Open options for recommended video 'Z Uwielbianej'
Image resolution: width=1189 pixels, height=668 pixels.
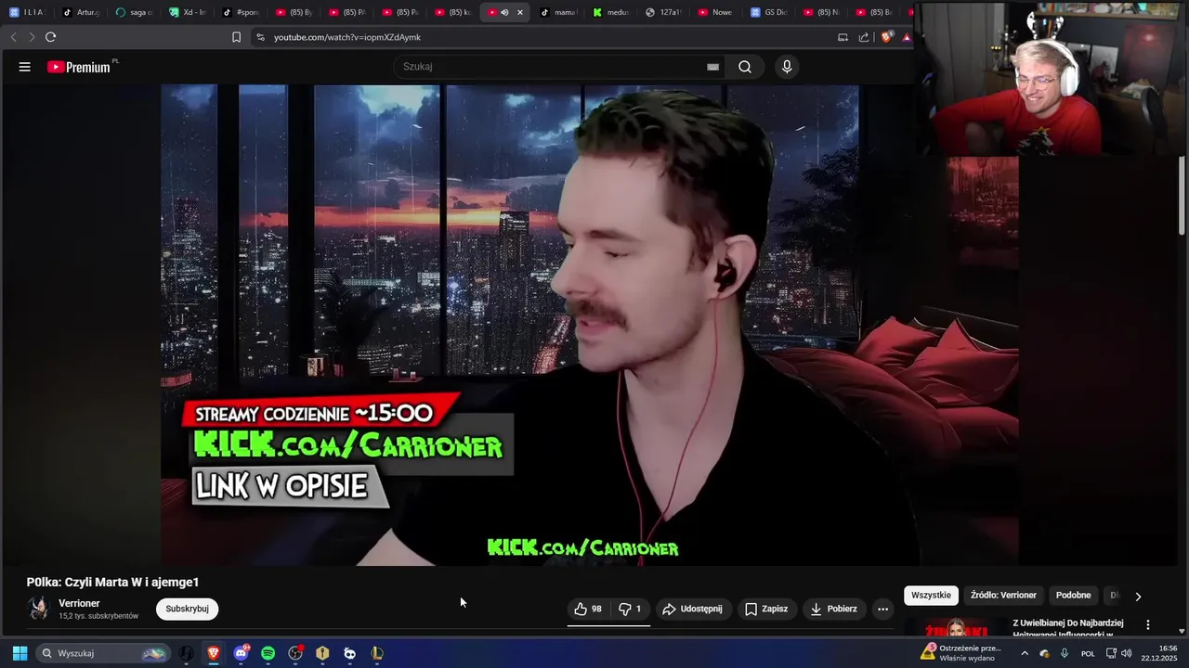coord(1148,624)
